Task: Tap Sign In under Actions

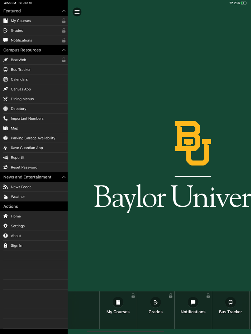Action: tap(34, 246)
